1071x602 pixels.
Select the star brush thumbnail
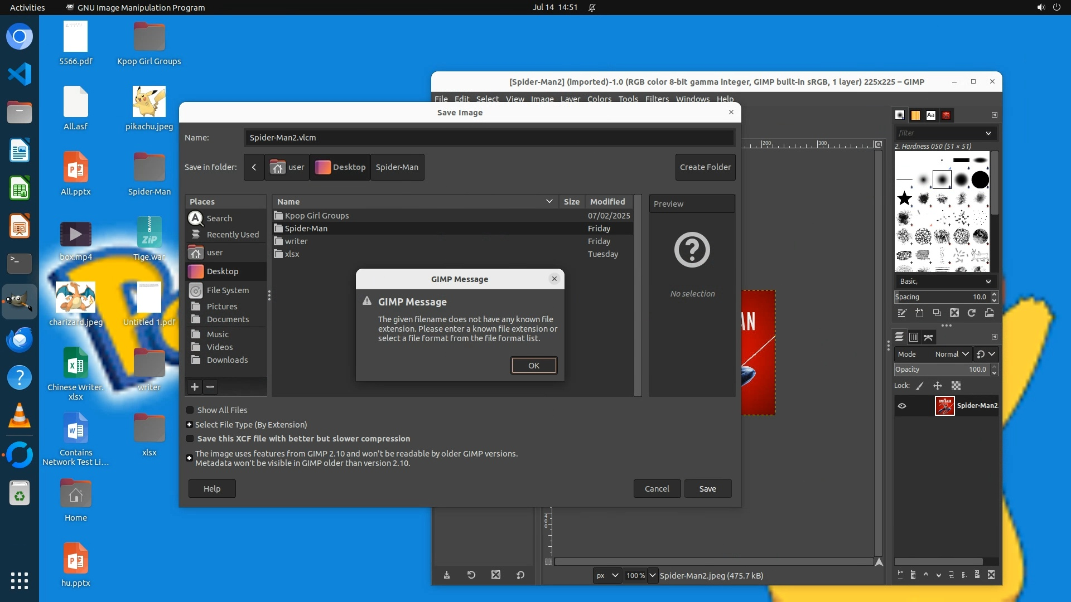pos(904,198)
